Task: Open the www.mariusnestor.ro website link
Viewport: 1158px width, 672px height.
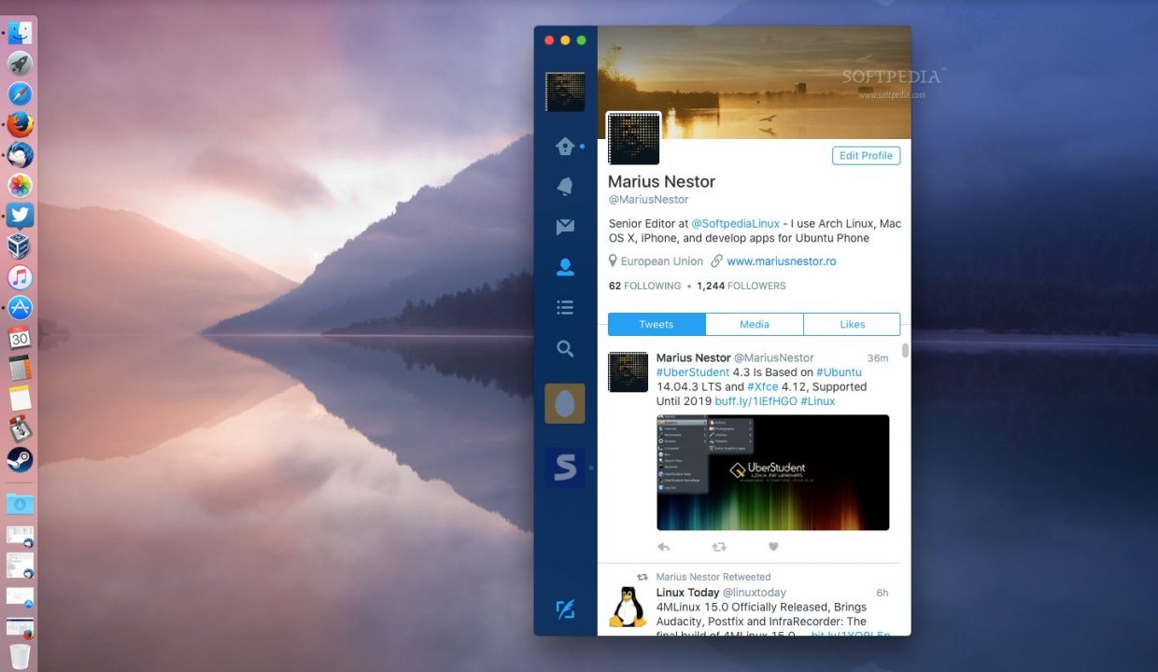Action: tap(782, 260)
